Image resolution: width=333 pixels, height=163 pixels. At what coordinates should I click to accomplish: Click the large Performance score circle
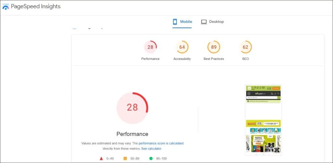[x=132, y=108]
